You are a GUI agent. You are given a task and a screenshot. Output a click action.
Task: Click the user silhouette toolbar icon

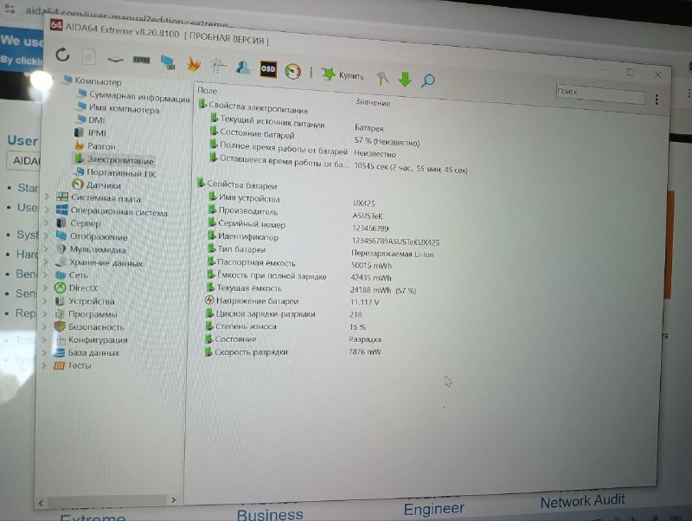coord(243,68)
